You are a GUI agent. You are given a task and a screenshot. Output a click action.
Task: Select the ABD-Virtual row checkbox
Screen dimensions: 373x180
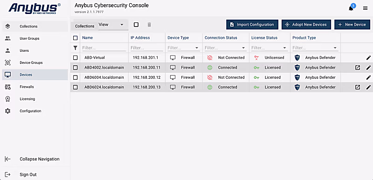pyautogui.click(x=75, y=58)
